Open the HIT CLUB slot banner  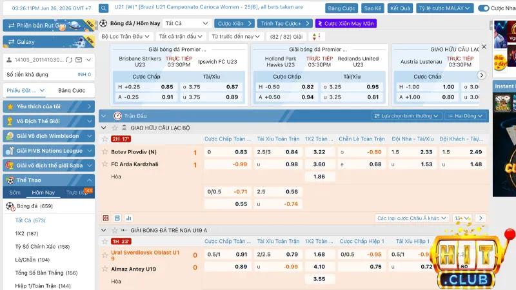466,259
